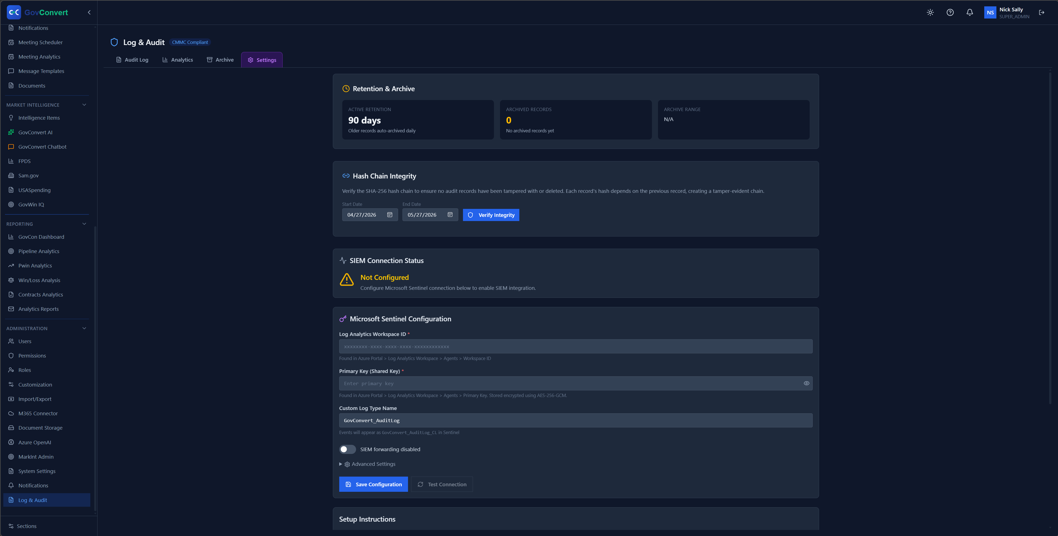Open the notifications bell in header
The image size is (1058, 536).
(970, 12)
